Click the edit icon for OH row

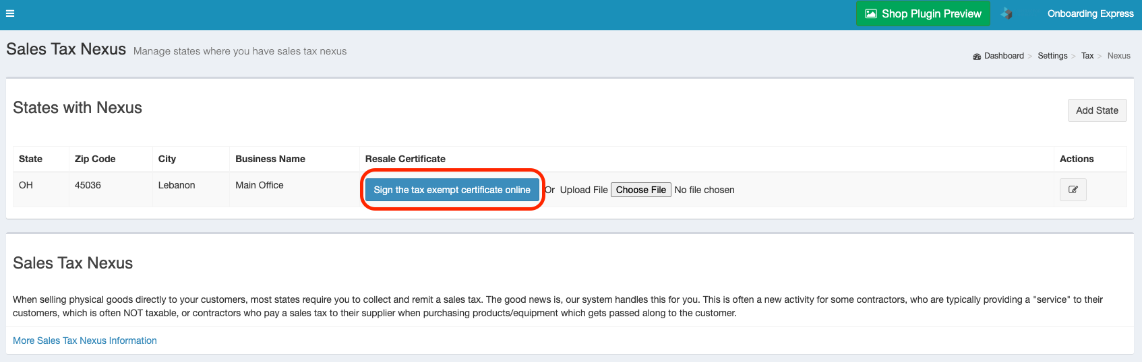1073,190
